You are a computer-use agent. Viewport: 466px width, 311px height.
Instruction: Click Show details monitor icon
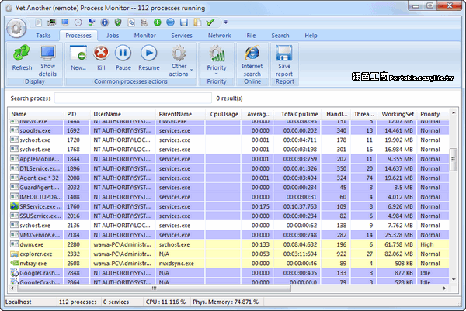click(47, 61)
